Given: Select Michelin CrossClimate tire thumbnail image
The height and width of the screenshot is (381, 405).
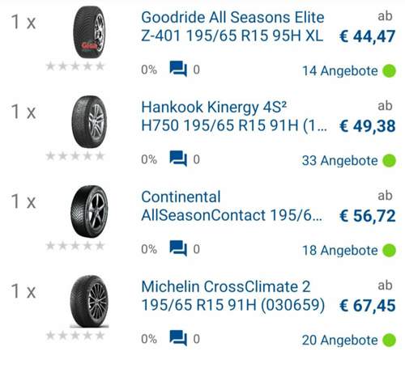Looking at the screenshot, I should [89, 302].
